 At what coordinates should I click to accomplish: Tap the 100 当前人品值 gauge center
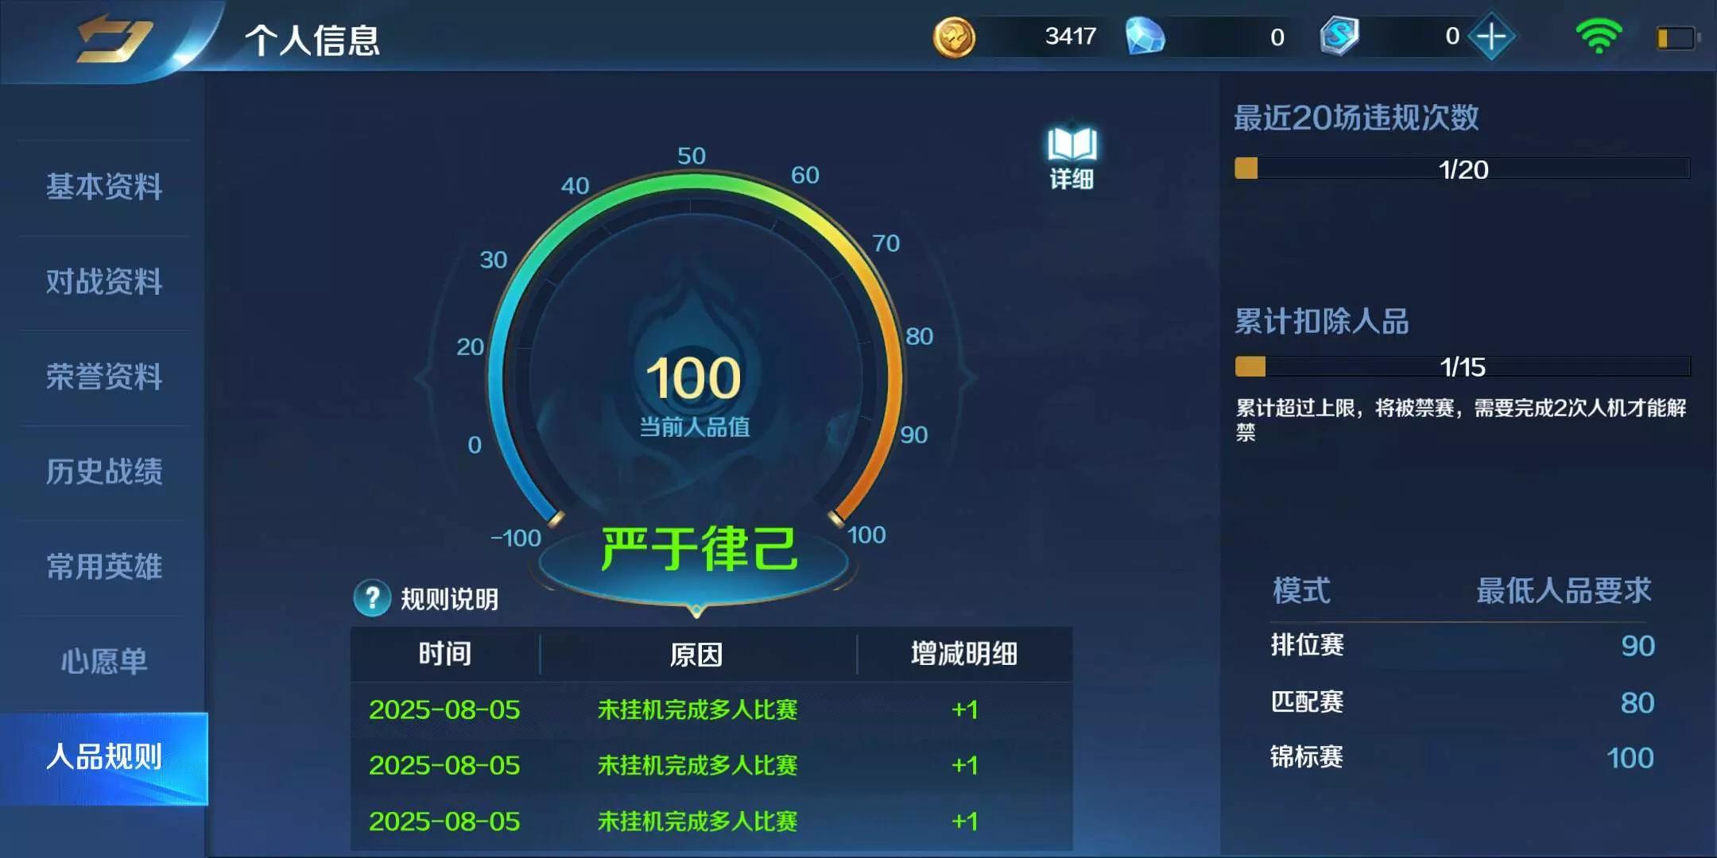[694, 391]
